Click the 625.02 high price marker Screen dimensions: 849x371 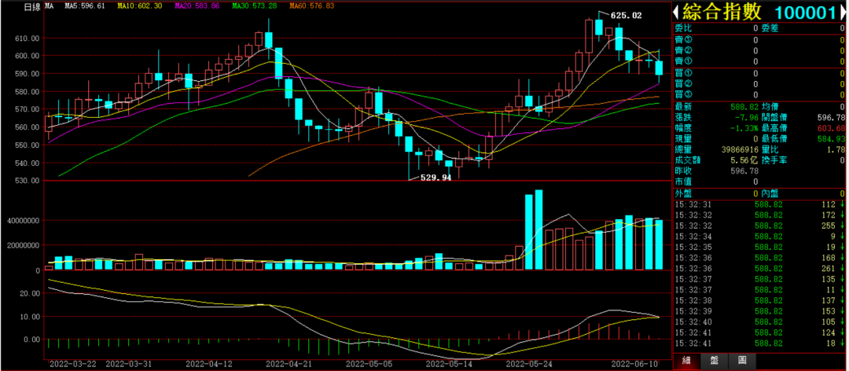[x=627, y=16]
